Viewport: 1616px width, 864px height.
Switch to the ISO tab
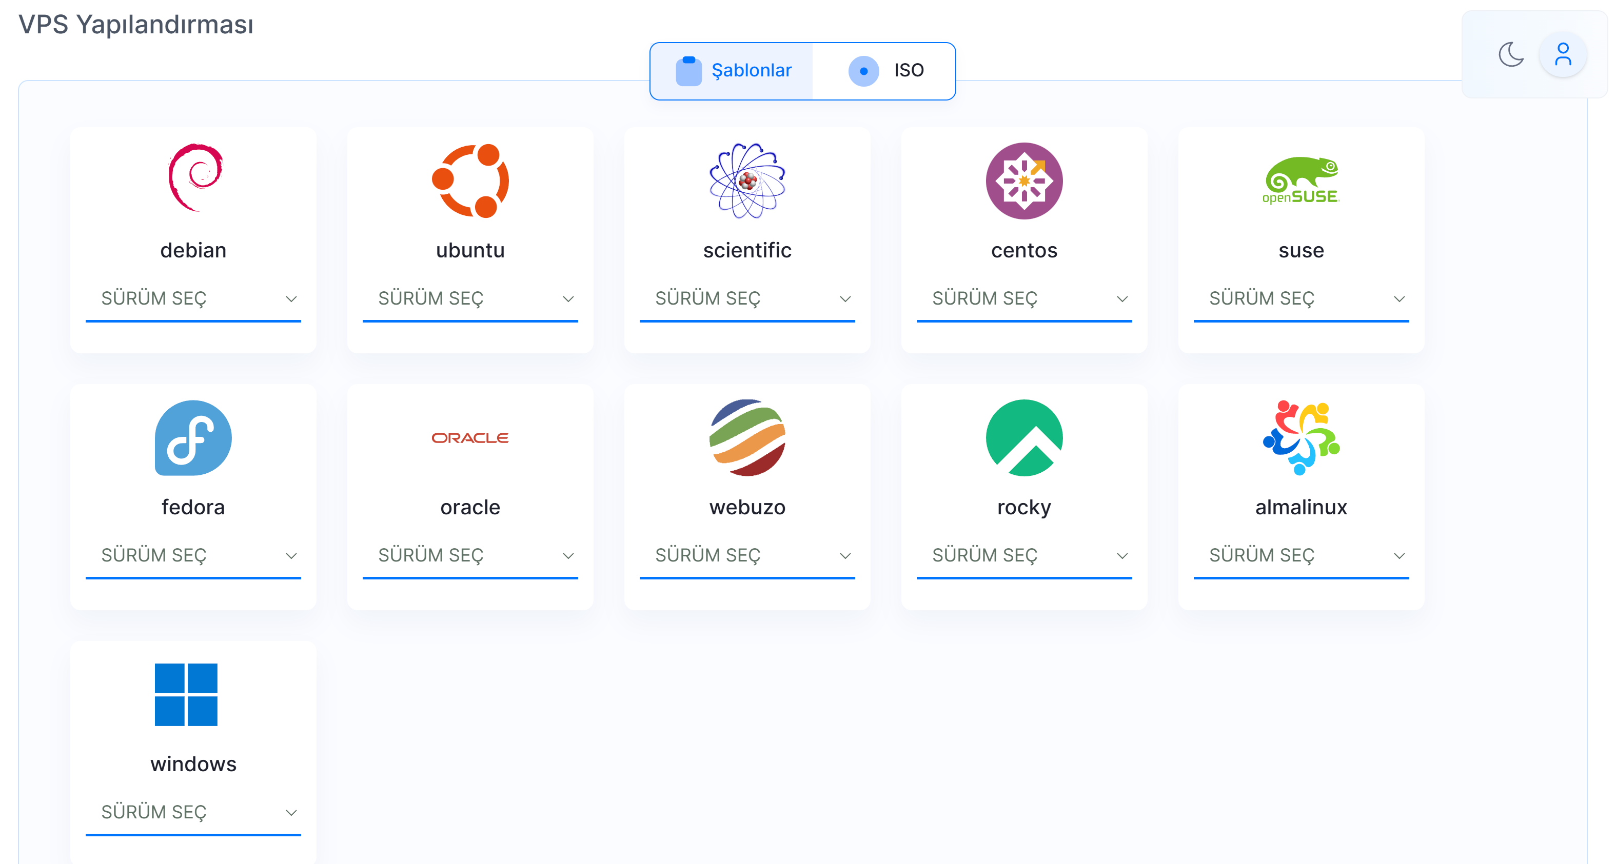coord(884,71)
